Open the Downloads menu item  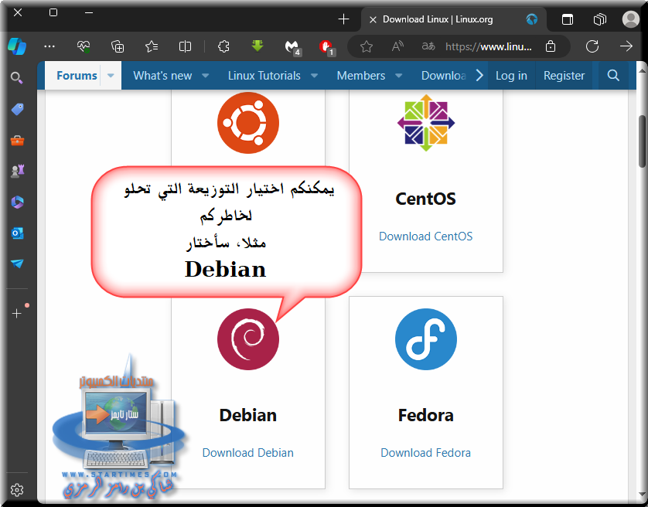(x=444, y=76)
